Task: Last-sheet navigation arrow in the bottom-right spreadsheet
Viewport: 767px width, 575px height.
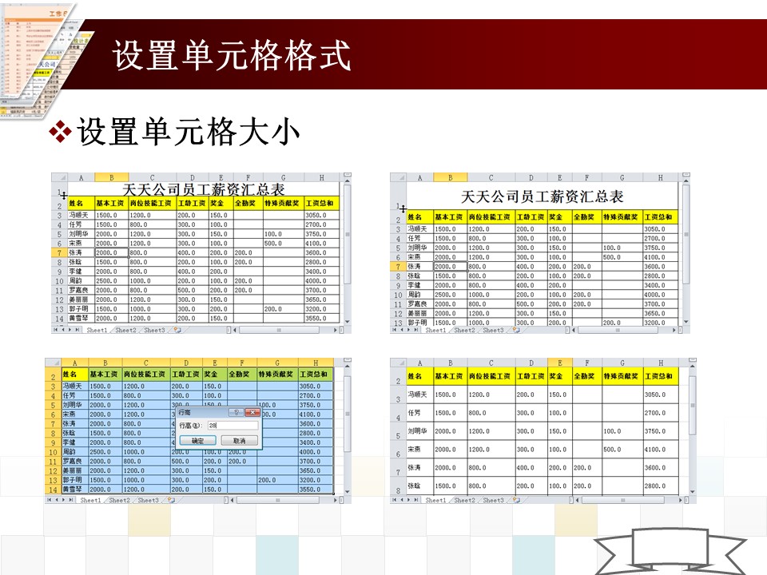Action: coord(415,500)
